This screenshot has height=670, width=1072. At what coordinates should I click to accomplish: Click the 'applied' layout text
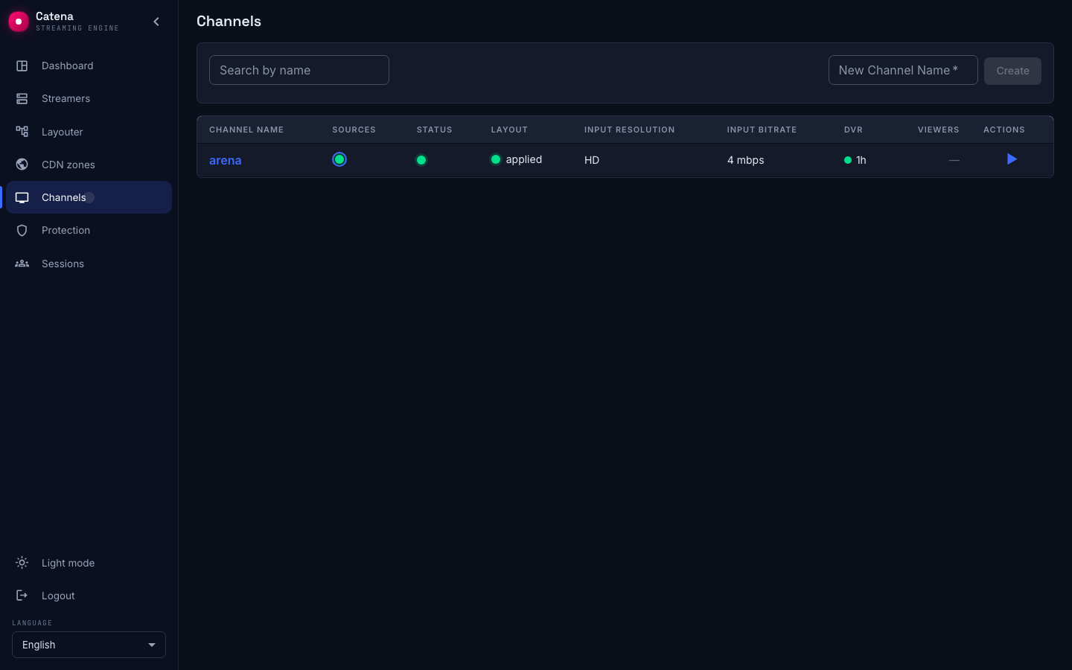pyautogui.click(x=524, y=159)
